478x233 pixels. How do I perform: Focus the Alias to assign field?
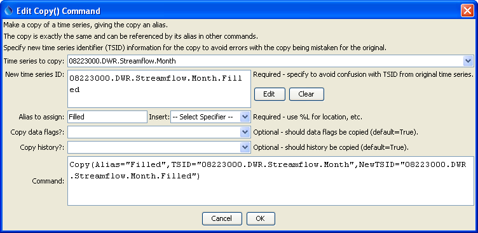(x=107, y=117)
